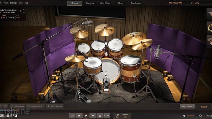
Task: Select next instrument with the down chevron
Action: pos(24,13)
